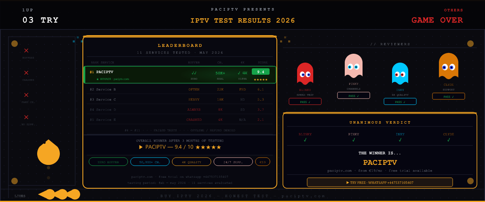Click the 03 TRY counter
485x202 pixels.
[40, 20]
